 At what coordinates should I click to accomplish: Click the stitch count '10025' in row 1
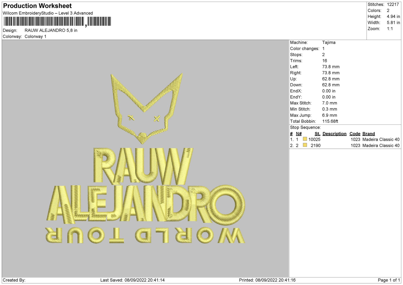point(314,140)
